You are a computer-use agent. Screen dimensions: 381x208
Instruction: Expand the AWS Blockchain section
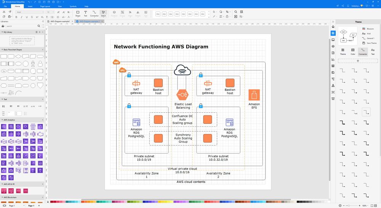(x=2, y=197)
